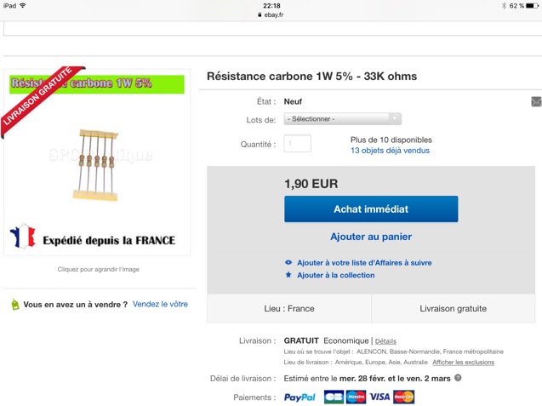Click the envelope email icon
Image resolution: width=542 pixels, height=406 pixels.
pos(536,101)
